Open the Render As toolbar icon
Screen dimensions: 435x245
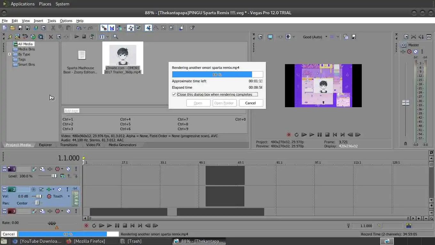35,28
